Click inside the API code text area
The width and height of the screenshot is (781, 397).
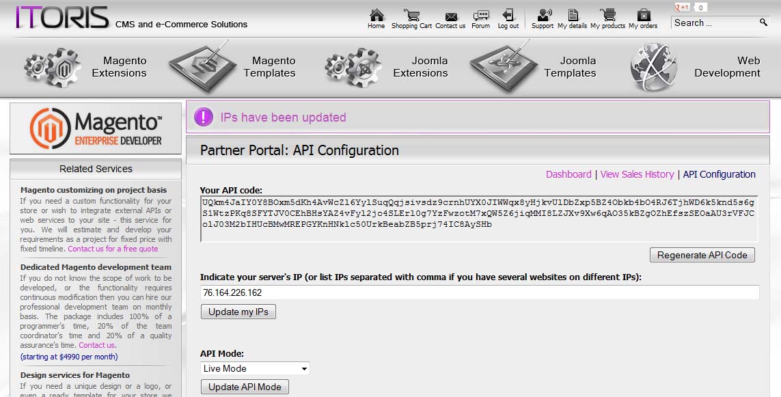(x=479, y=219)
